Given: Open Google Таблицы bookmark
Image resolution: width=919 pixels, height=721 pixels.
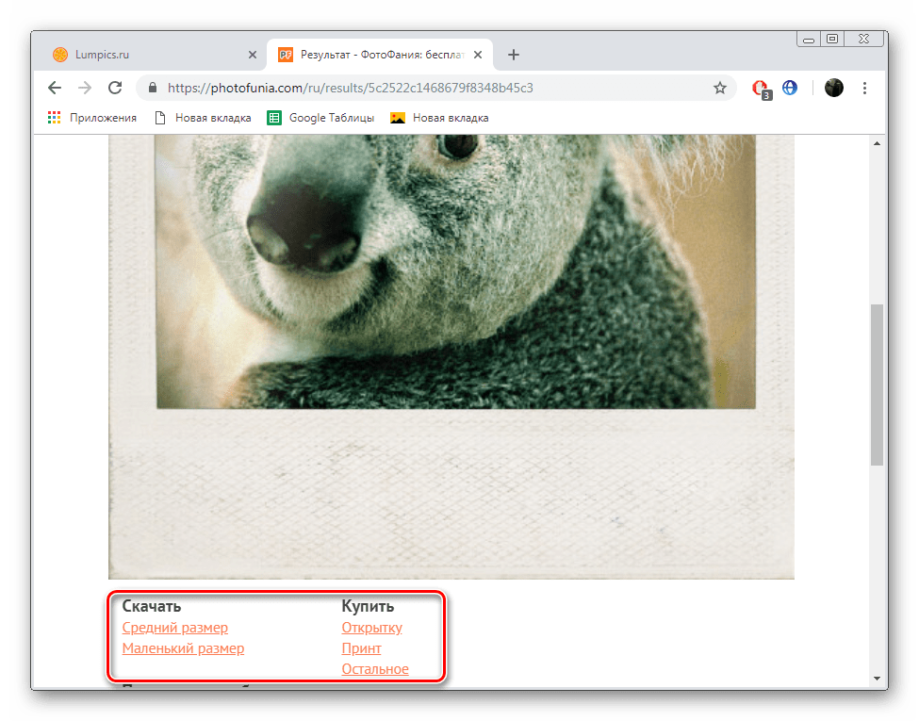Looking at the screenshot, I should pos(321,118).
